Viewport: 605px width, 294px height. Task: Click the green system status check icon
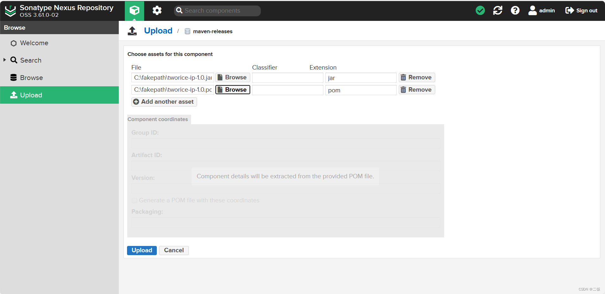click(480, 10)
